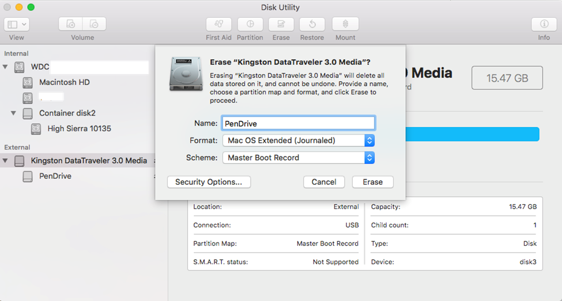Viewport: 562px width, 301px height.
Task: Collapse the Kingston DataTraveler tree
Action: [5, 161]
